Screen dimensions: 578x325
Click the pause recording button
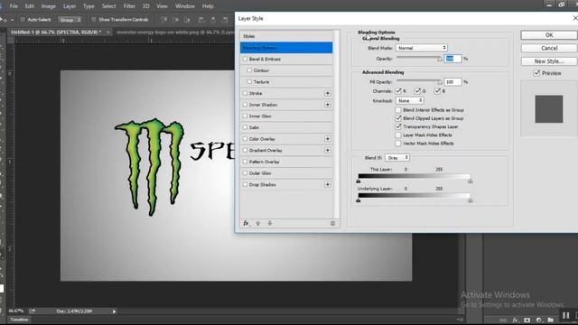[566, 315]
